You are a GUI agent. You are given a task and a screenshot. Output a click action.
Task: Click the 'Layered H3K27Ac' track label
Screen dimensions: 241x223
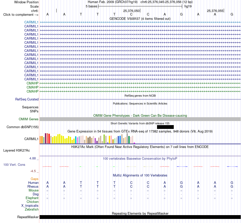pos(16,151)
